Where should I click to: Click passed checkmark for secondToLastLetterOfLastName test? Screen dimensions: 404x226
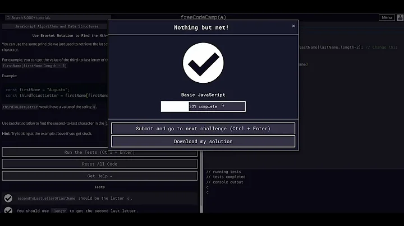click(x=8, y=198)
